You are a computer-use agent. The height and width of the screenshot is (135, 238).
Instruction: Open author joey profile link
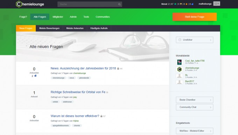click(75, 97)
